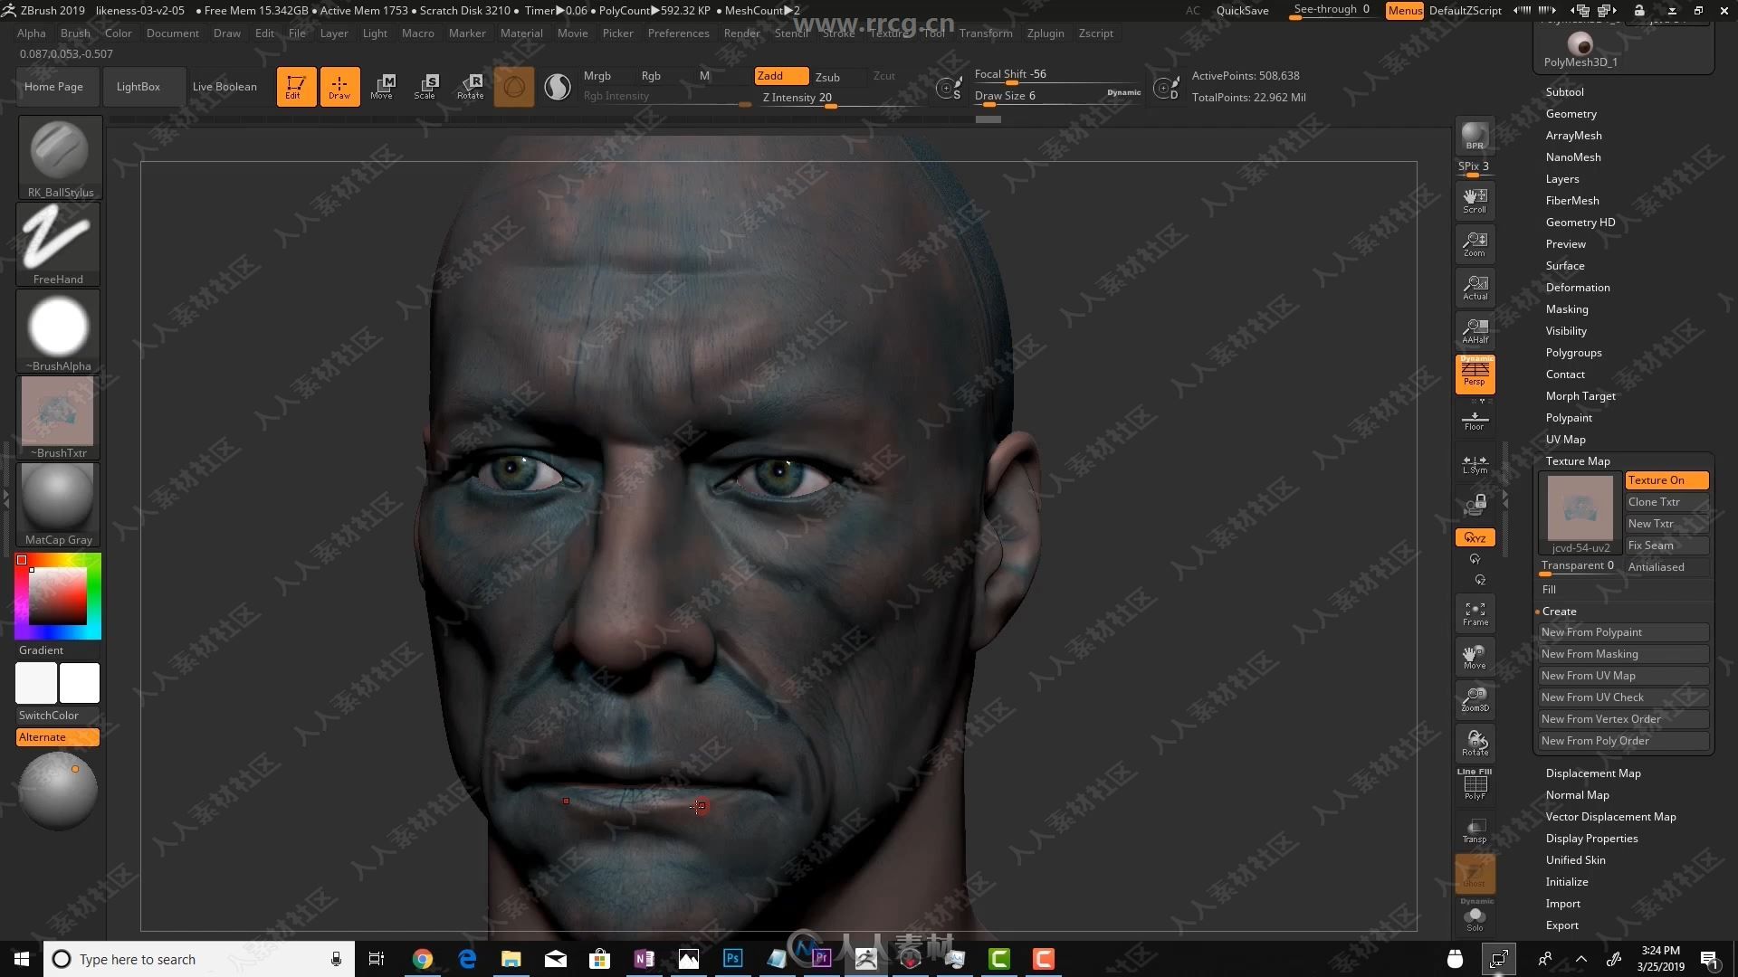Expand the Geometry section
This screenshot has height=977, width=1738.
1571,114
